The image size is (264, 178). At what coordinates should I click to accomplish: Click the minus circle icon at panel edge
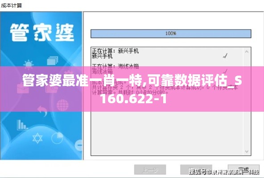(79, 145)
